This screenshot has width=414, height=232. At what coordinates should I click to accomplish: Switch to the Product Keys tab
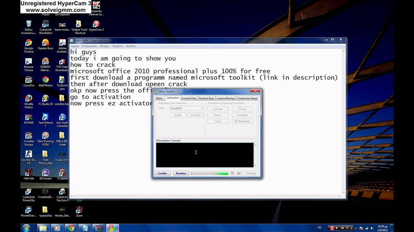click(206, 98)
